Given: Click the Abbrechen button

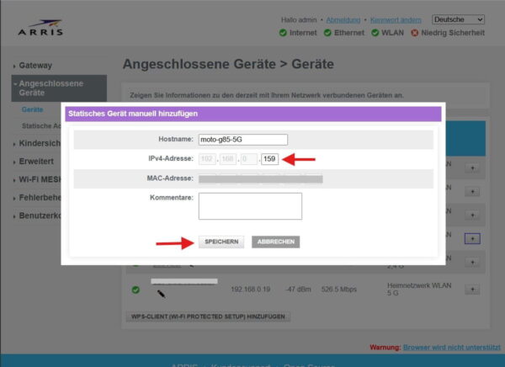Looking at the screenshot, I should [276, 242].
